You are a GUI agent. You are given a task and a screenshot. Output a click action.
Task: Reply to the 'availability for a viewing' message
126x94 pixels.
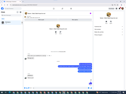pyautogui.click(x=50, y=56)
